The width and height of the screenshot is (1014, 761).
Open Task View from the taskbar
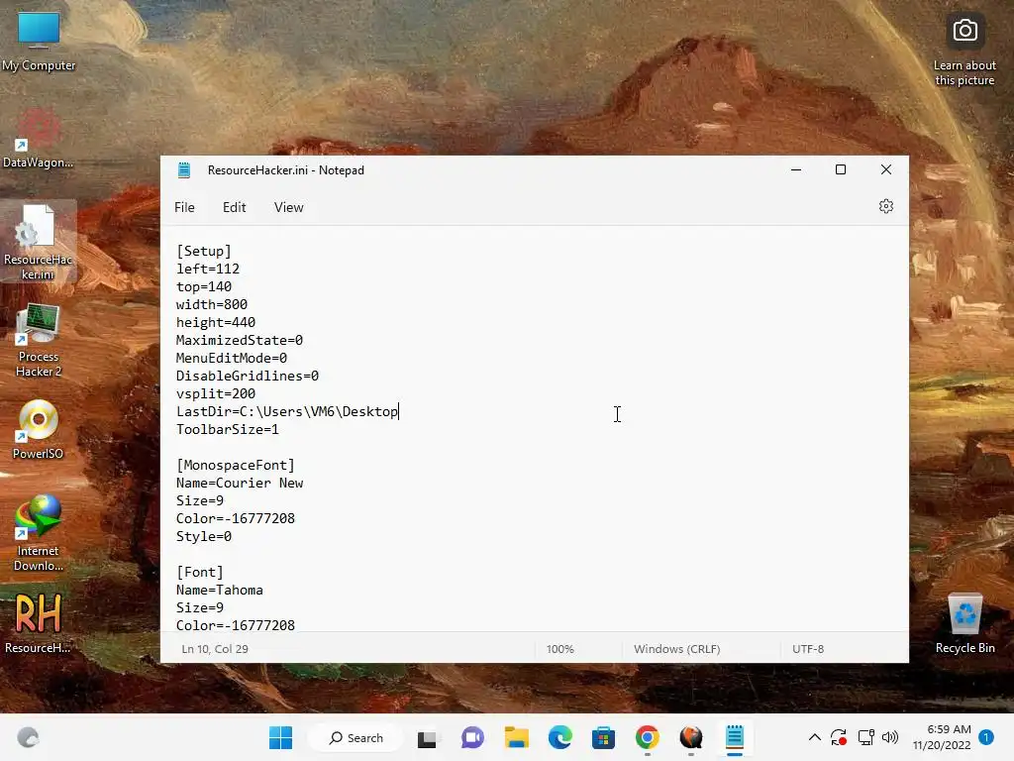coord(427,737)
